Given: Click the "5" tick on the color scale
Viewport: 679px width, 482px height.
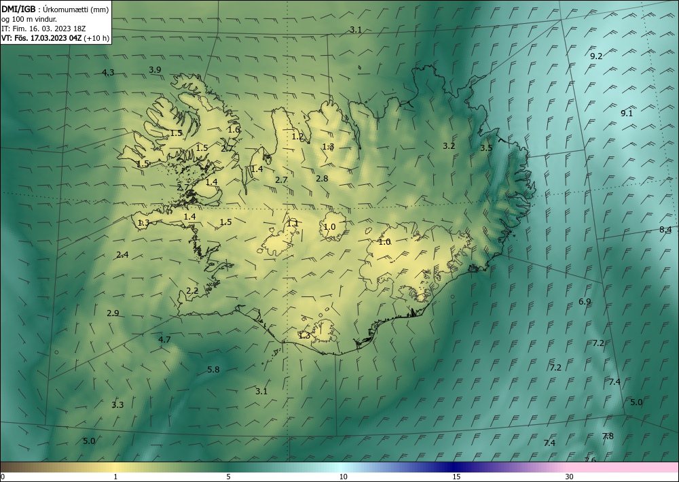Looking at the screenshot, I should 228,477.
